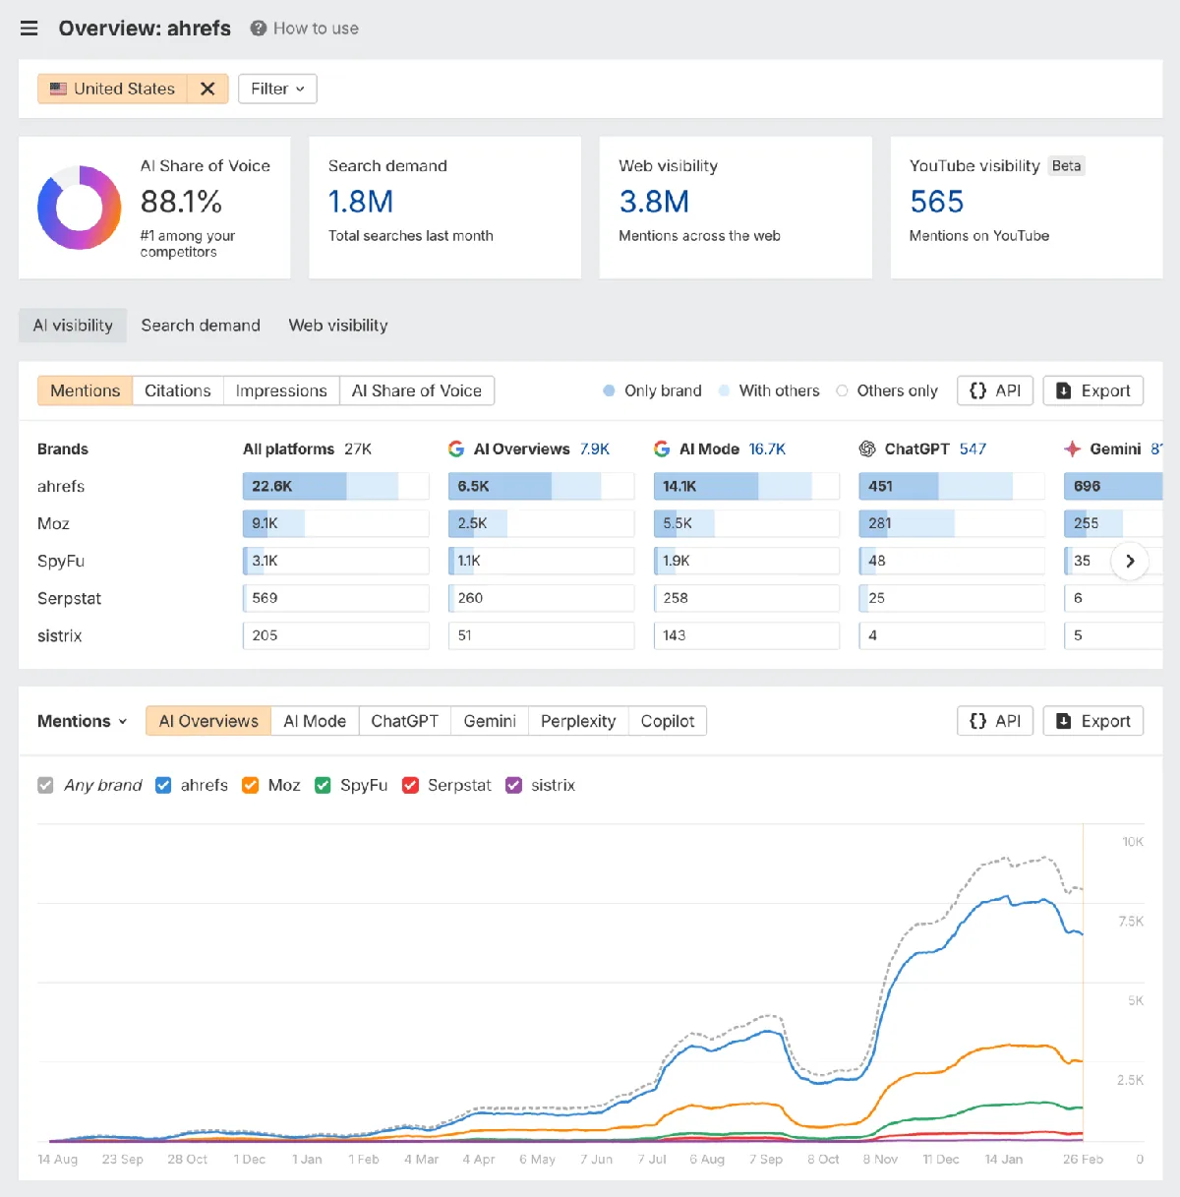This screenshot has width=1180, height=1197.
Task: Click the 88.1% share of voice value
Action: (181, 202)
